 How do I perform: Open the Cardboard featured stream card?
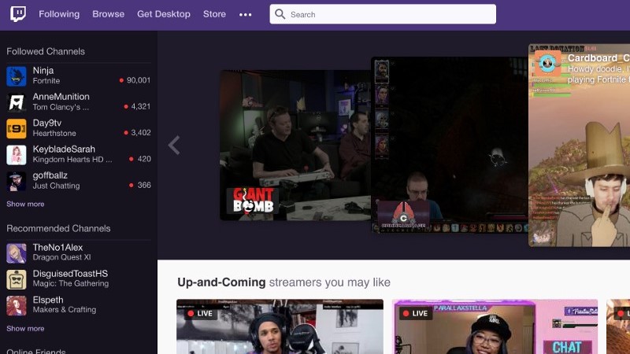pyautogui.click(x=579, y=146)
